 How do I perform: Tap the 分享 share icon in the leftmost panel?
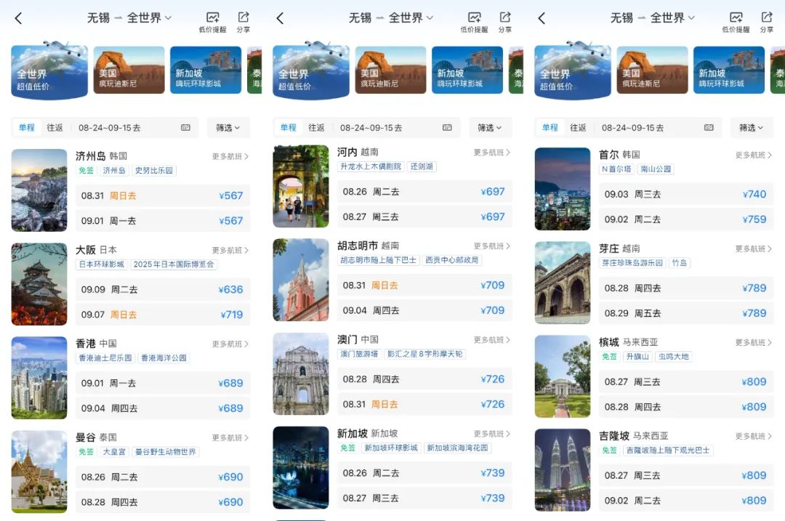[243, 22]
